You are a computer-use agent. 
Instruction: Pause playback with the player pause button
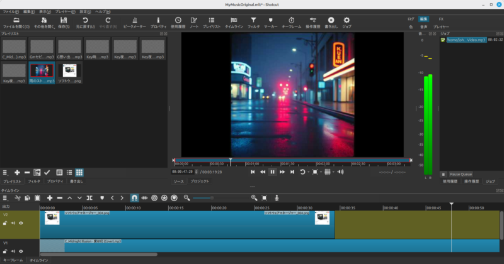272,172
